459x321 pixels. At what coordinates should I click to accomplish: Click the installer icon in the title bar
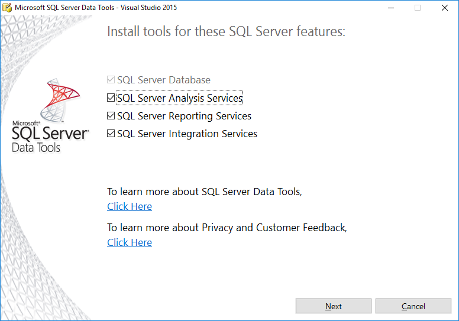point(7,7)
